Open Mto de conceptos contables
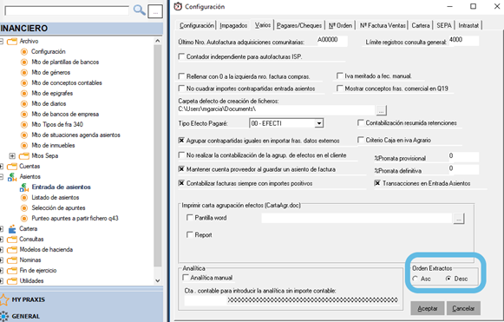Viewport: 504px width, 322px height. pyautogui.click(x=67, y=82)
